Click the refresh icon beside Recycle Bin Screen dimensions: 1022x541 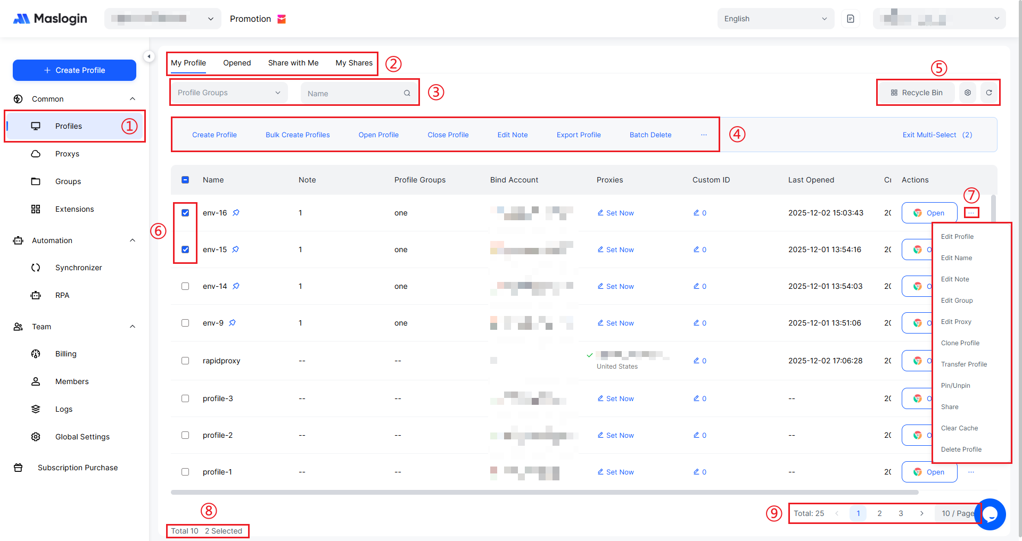point(988,93)
